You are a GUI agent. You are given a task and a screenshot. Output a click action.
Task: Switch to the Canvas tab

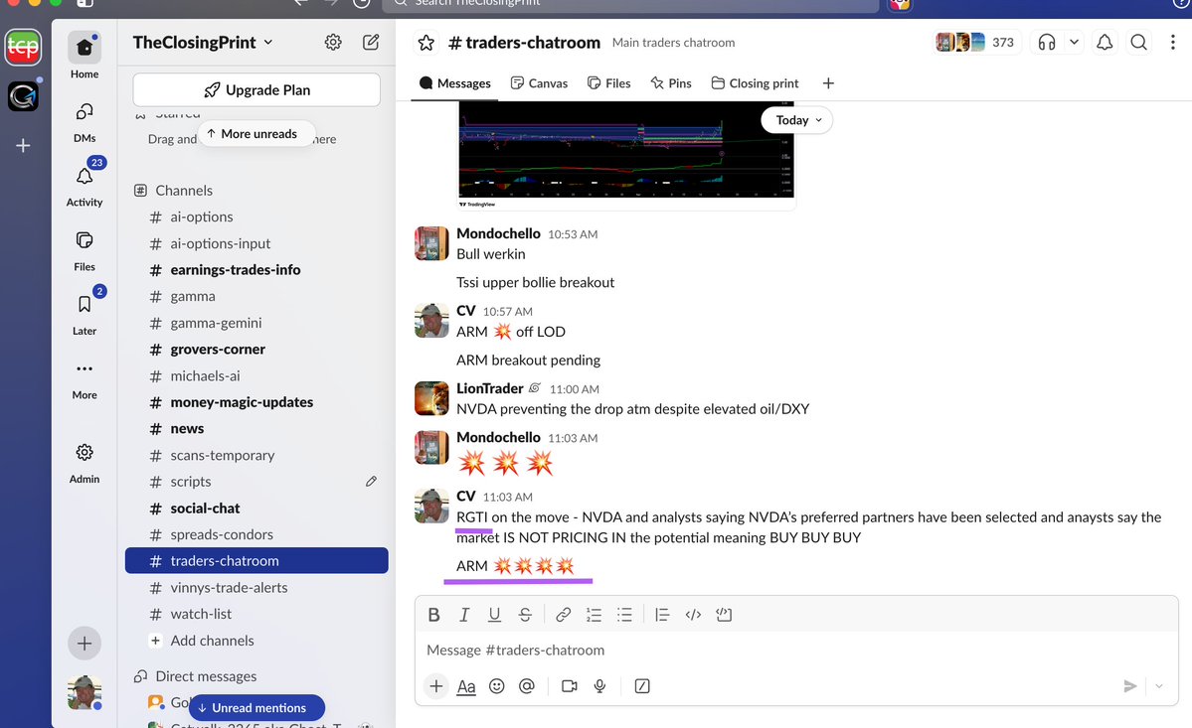tap(539, 83)
